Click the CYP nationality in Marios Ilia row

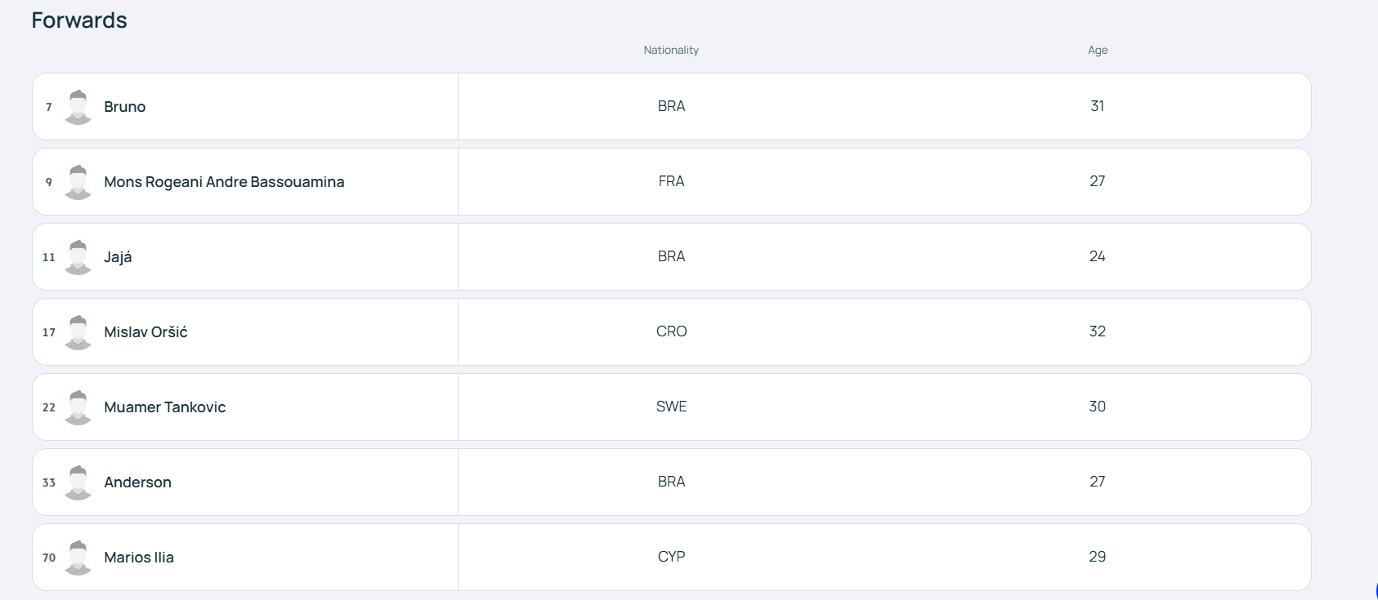tap(672, 557)
